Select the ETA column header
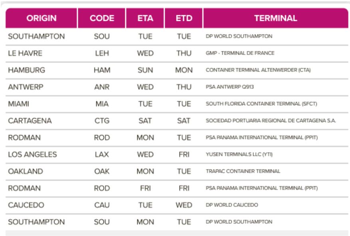 point(145,18)
